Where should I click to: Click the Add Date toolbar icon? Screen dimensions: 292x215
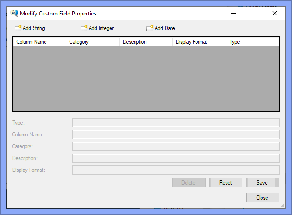click(150, 28)
